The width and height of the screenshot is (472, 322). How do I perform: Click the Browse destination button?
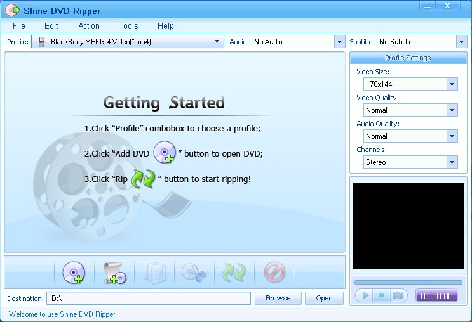[278, 298]
